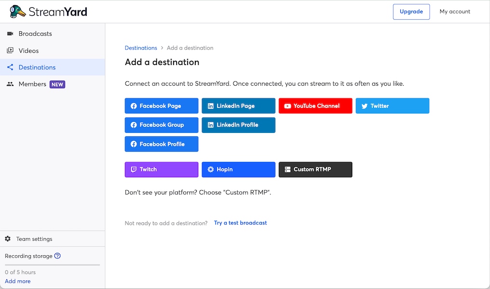The image size is (490, 289).
Task: Click the StreamYard duck logo
Action: pyautogui.click(x=17, y=12)
